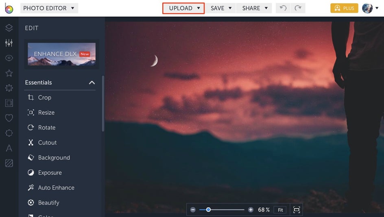The image size is (384, 217).
Task: Click the EDIT panel heading
Action: 32,28
